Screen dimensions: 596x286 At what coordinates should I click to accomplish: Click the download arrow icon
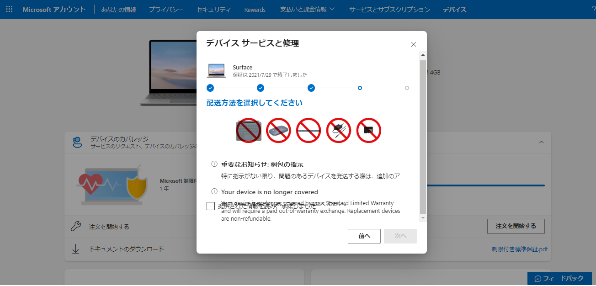point(76,249)
